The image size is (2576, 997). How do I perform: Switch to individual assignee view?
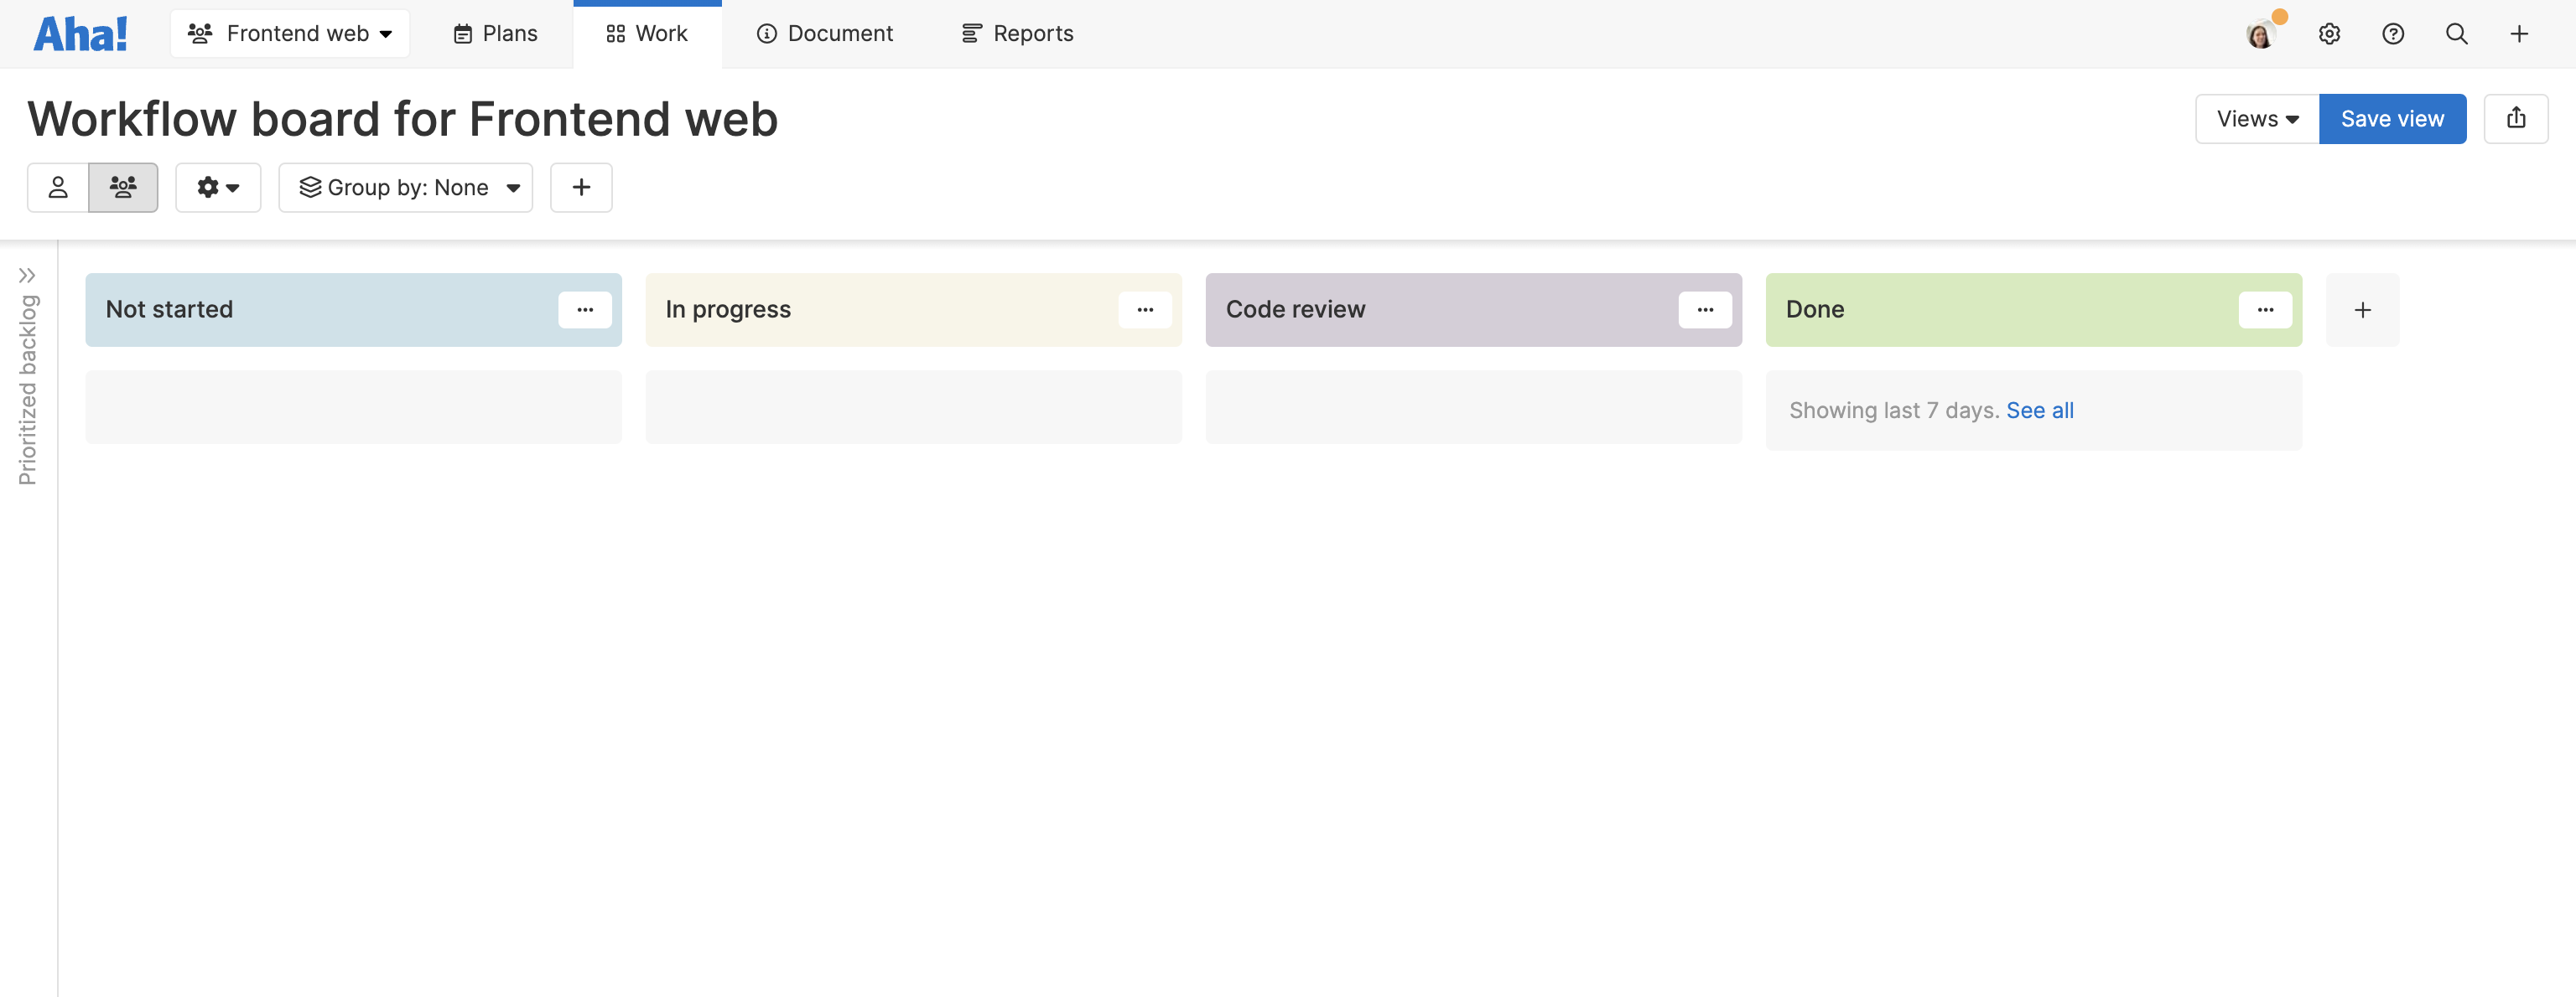pyautogui.click(x=58, y=187)
